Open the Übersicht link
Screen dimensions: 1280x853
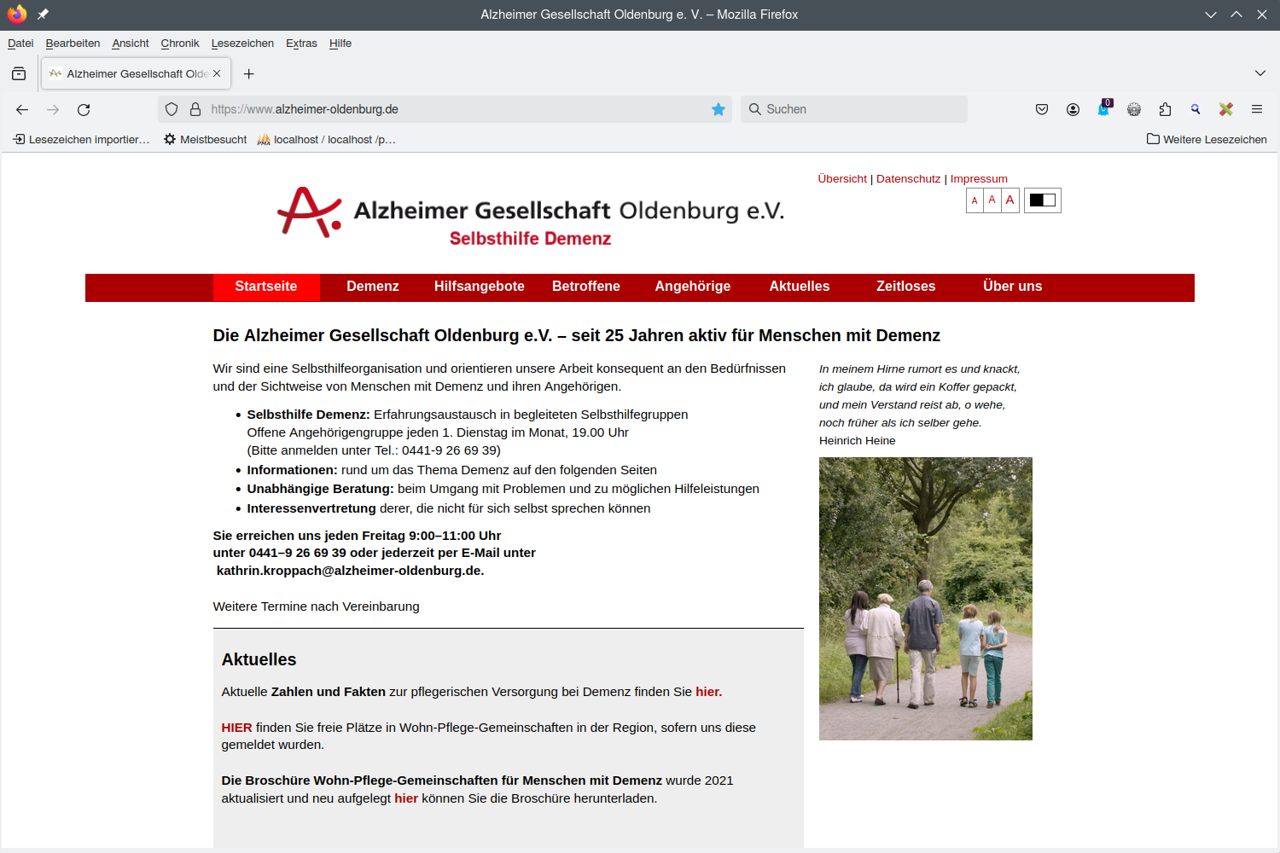842,178
